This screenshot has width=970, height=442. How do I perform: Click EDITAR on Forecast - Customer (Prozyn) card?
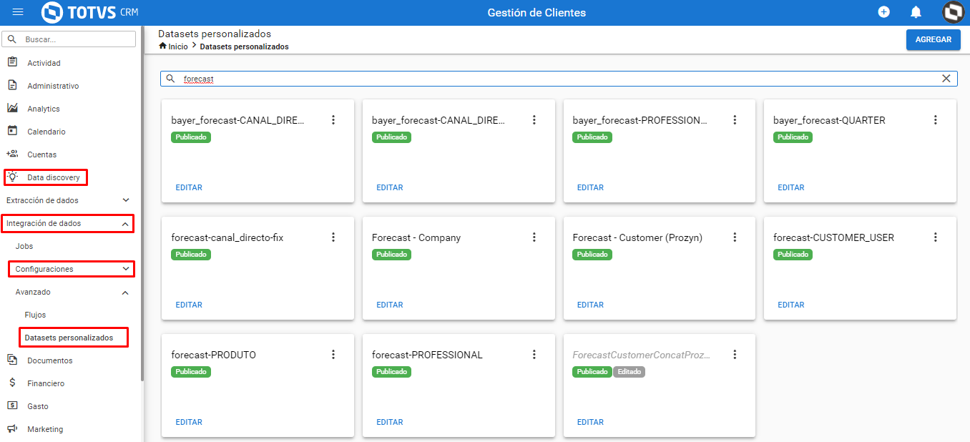[590, 305]
